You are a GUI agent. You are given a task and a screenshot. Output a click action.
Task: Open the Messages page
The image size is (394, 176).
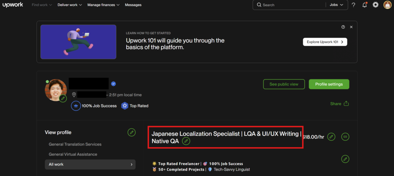click(133, 5)
